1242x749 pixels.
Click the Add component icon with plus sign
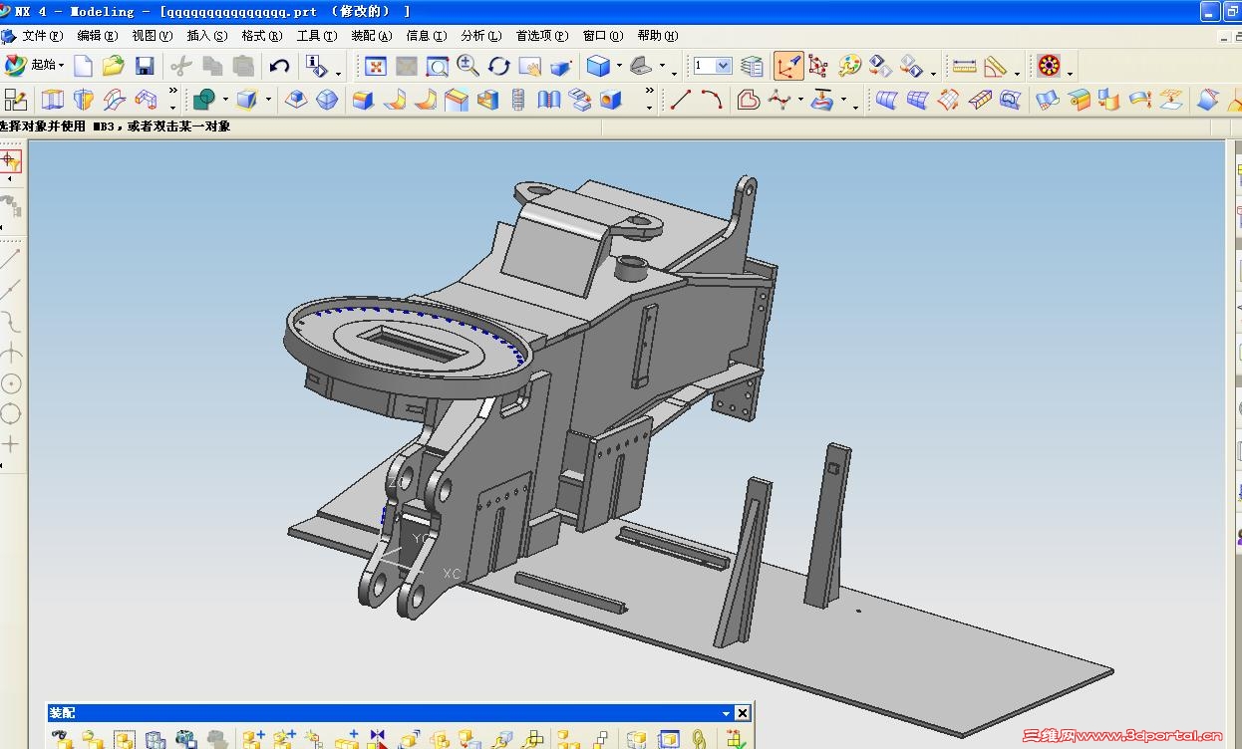pyautogui.click(x=253, y=739)
